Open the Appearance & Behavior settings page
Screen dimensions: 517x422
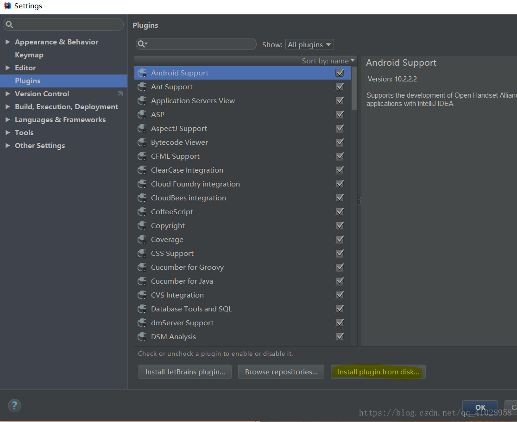[x=57, y=42]
